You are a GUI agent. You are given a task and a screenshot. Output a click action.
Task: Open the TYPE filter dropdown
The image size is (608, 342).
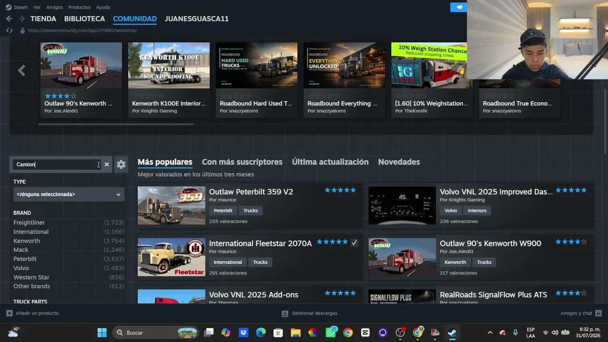pos(69,194)
